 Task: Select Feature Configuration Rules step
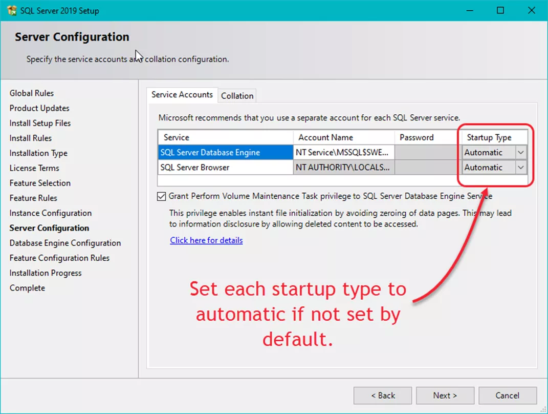point(59,258)
